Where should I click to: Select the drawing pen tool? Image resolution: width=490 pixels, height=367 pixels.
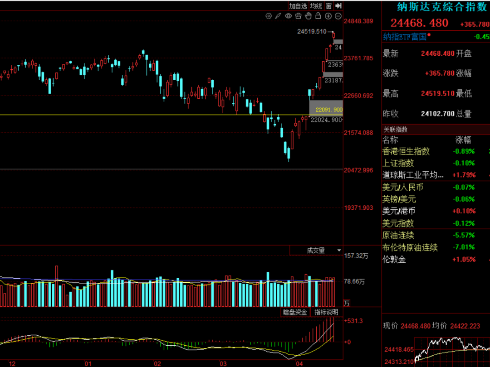coord(278,16)
